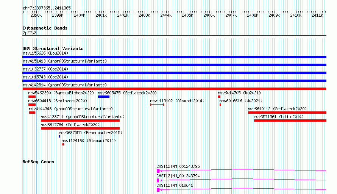Select the esv3571561 (Uddin2014) label

(x=279, y=117)
